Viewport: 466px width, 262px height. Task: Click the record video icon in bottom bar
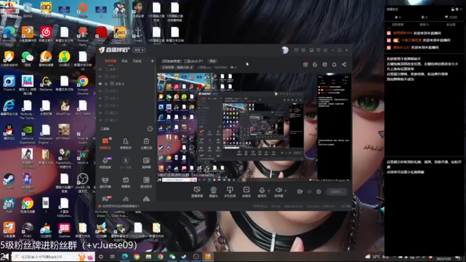pyautogui.click(x=299, y=192)
